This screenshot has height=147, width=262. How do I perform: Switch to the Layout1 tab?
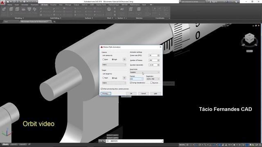click(14, 144)
